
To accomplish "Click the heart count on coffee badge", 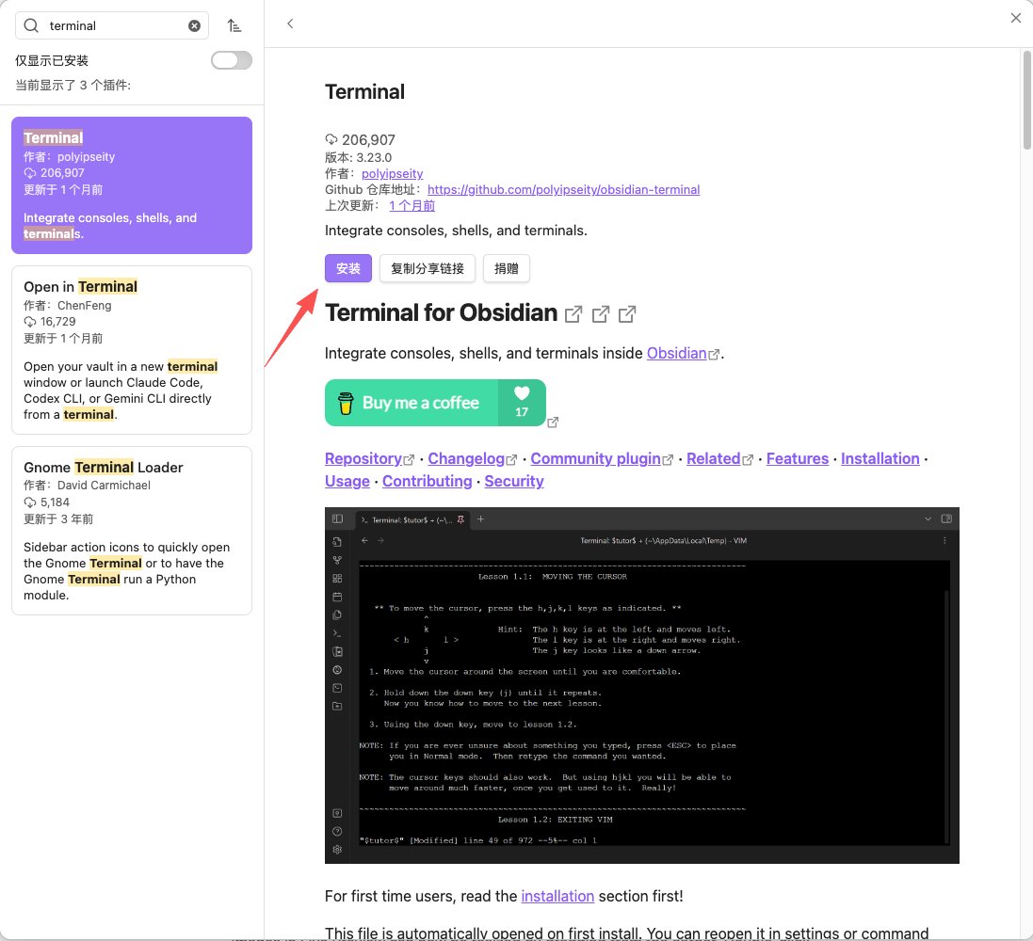I will (x=522, y=403).
